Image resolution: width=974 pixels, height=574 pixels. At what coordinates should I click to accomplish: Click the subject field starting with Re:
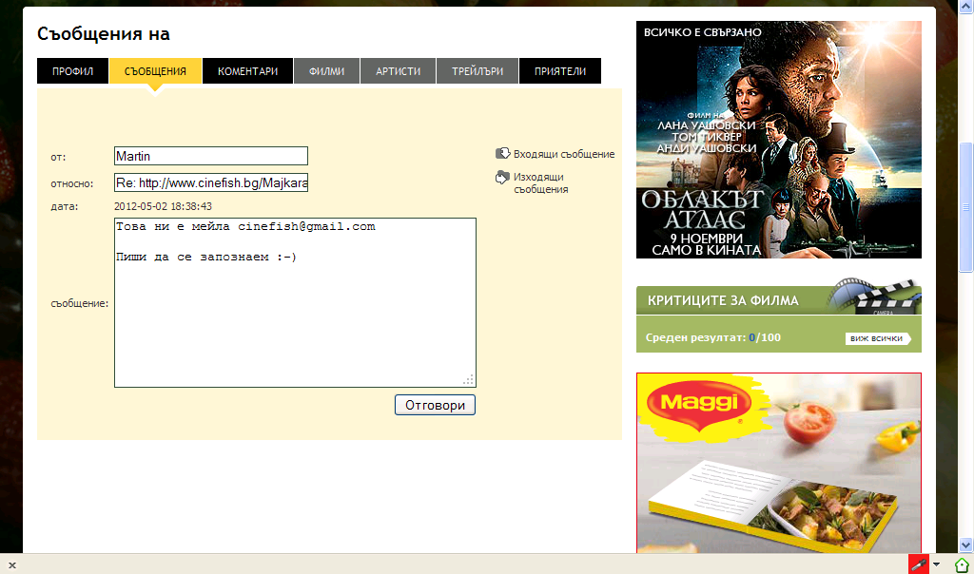pyautogui.click(x=210, y=182)
